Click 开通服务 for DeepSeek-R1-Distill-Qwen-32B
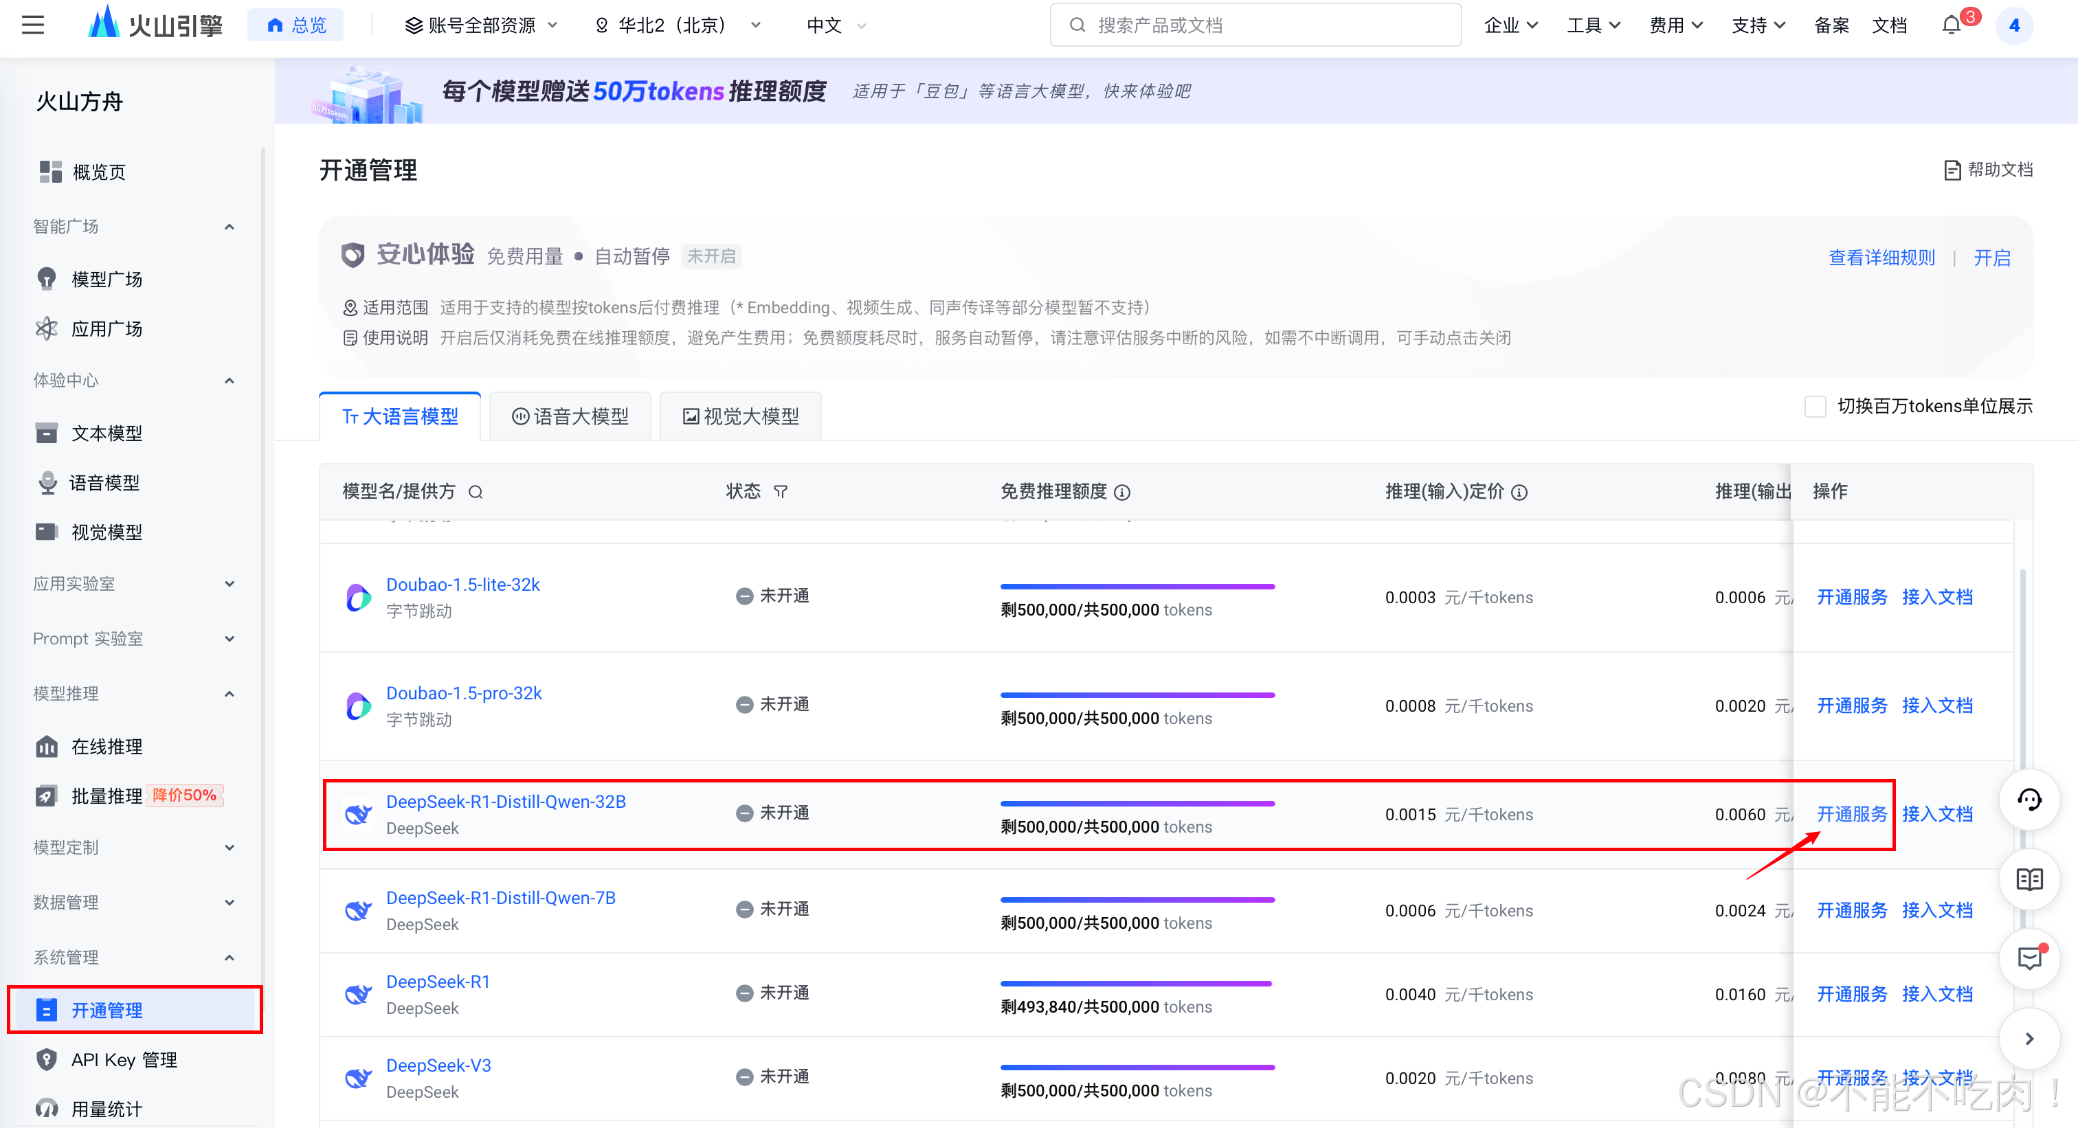 tap(1851, 813)
